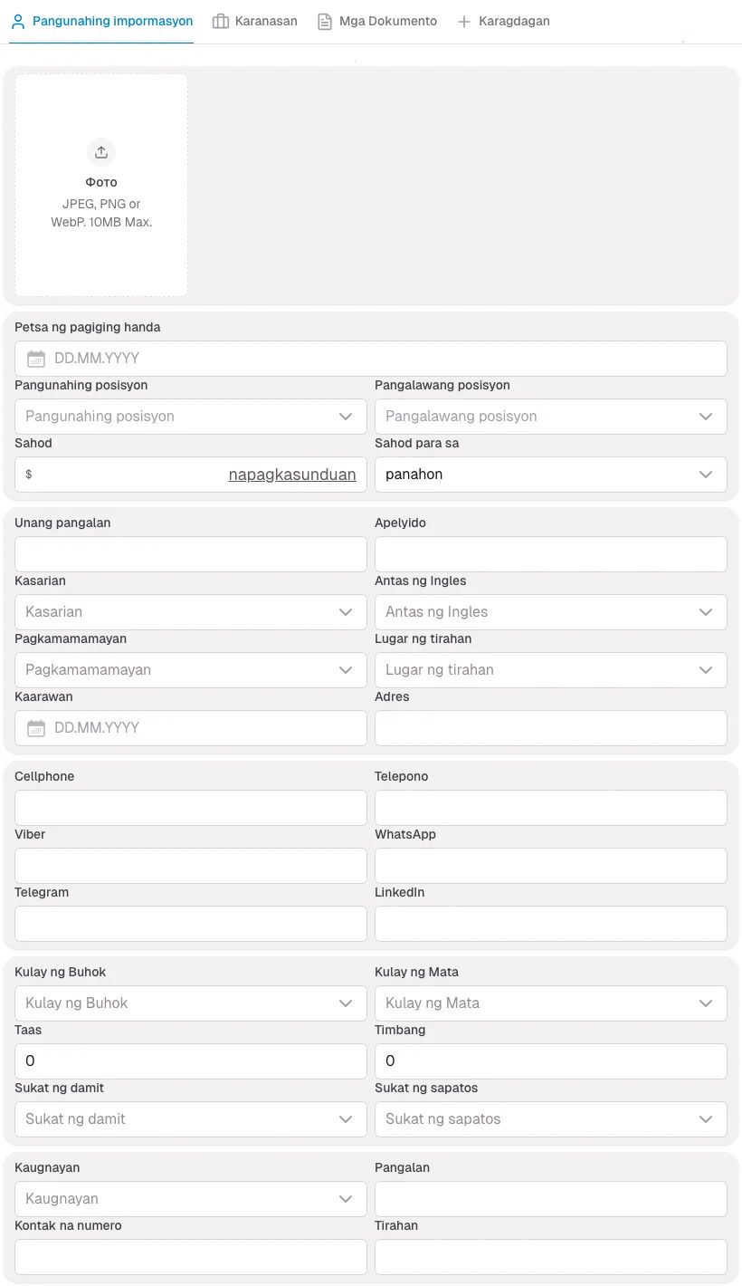This screenshot has height=1286, width=742.
Task: Click the plus icon beside Karagdagan
Action: click(464, 21)
